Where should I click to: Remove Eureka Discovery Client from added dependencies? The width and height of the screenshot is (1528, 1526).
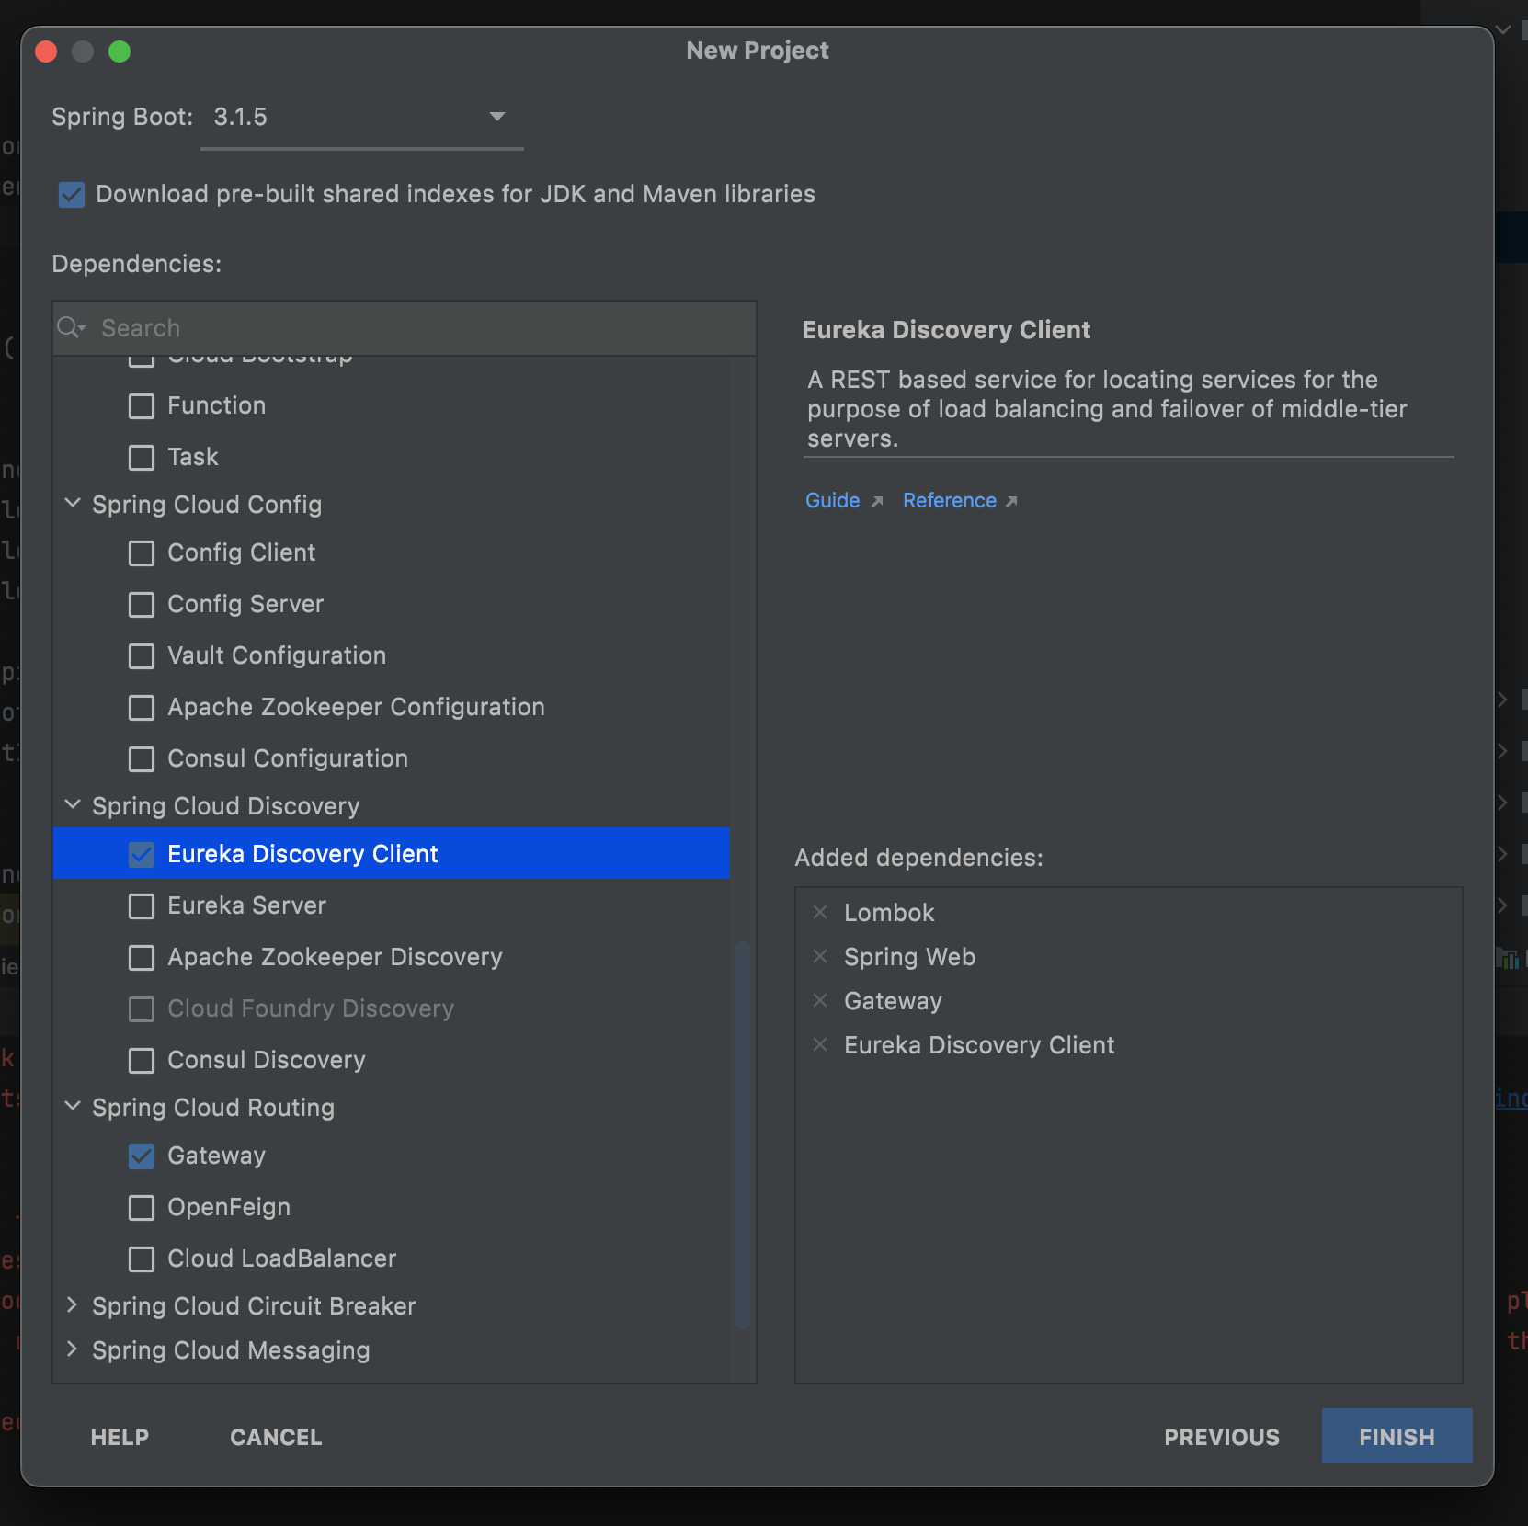[x=820, y=1044]
